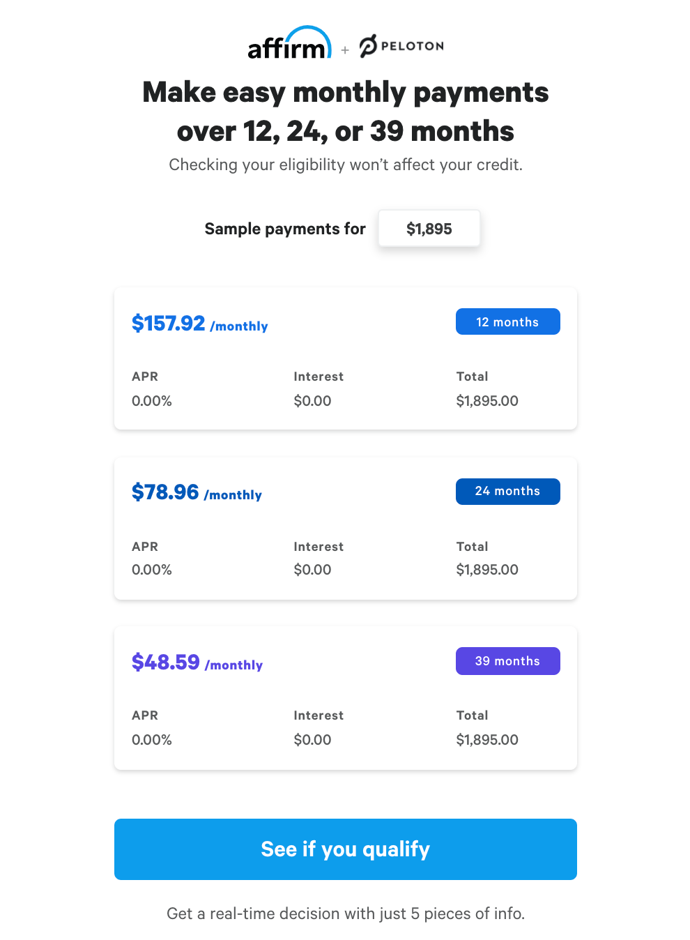Click the Total $1,895.00 value on the 24-month card
Image resolution: width=690 pixels, height=940 pixels.
click(487, 570)
